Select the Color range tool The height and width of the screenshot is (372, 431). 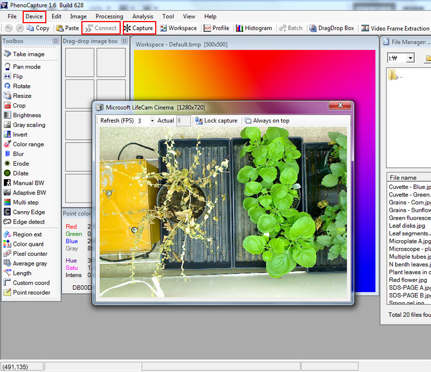coord(28,145)
